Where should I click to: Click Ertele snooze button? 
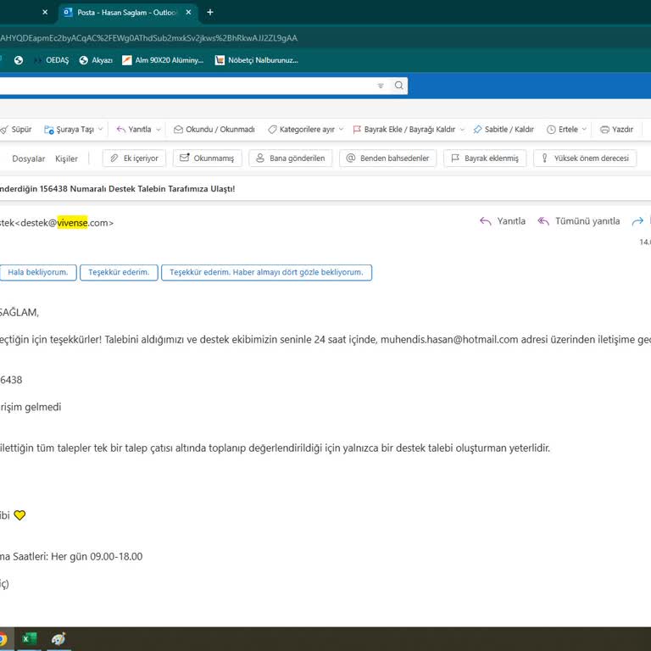pos(562,130)
